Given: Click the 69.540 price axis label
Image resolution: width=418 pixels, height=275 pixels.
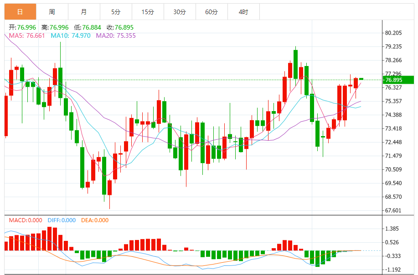Looking at the screenshot, I should point(393,183).
